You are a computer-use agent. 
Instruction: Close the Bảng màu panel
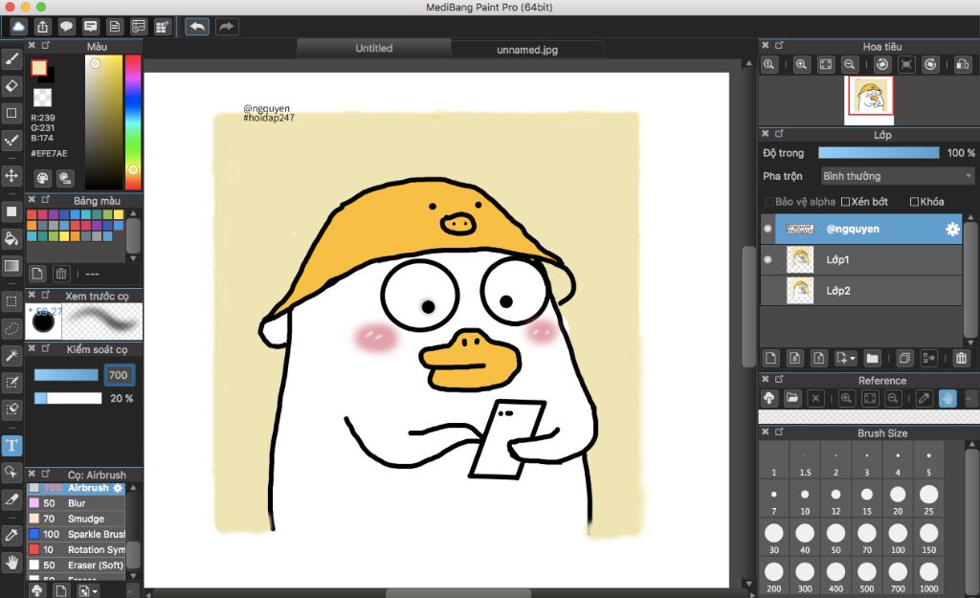pos(32,200)
